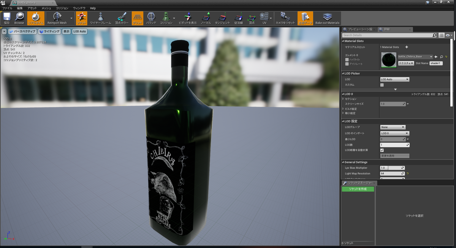
Task: Click the Bake out Materials icon
Action: click(327, 18)
